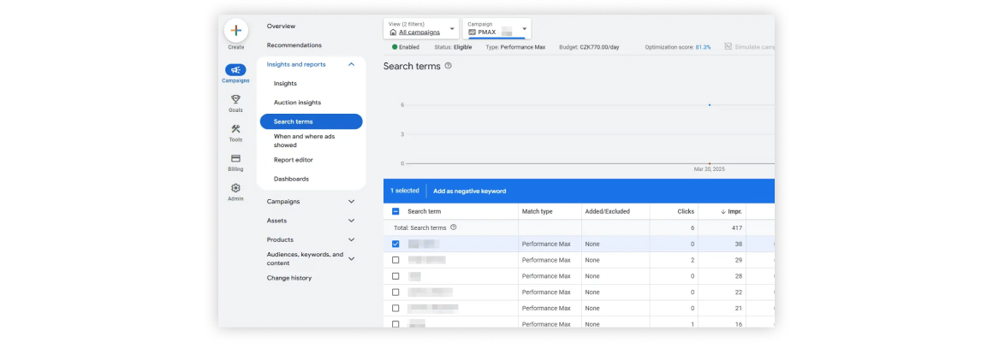
Task: Collapse the Insights and reports section
Action: point(352,64)
